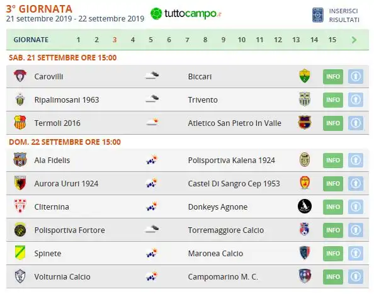The image size is (374, 294).
Task: Open the Polisportiva Fortore team link
Action: pos(69,230)
